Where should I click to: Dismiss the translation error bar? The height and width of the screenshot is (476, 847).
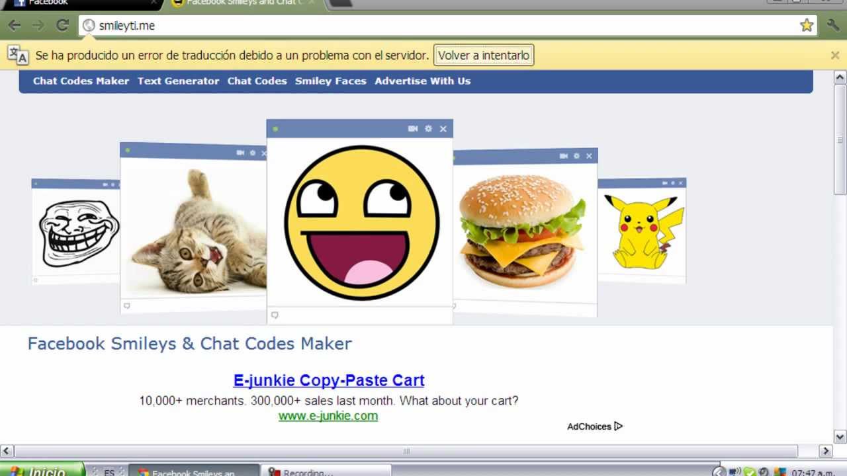point(835,56)
